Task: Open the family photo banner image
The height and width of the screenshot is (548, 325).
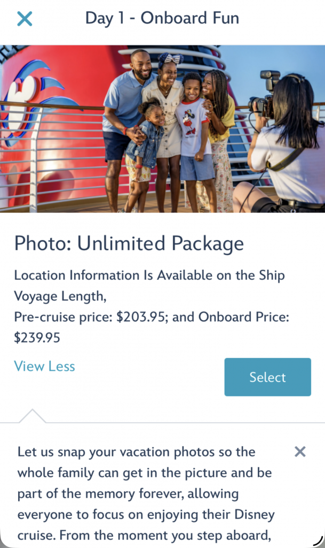Action: tap(162, 128)
